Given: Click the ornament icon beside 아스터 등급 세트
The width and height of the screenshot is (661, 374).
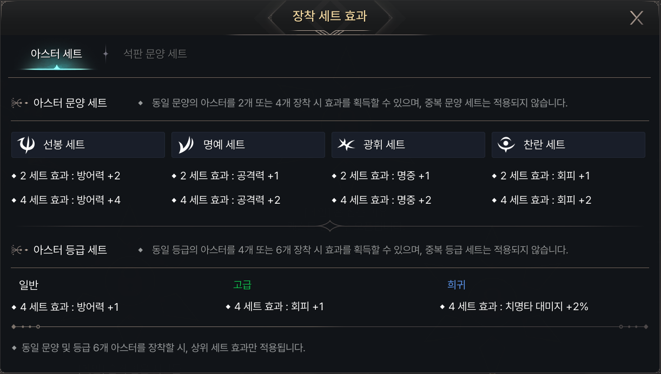Looking at the screenshot, I should coord(20,250).
